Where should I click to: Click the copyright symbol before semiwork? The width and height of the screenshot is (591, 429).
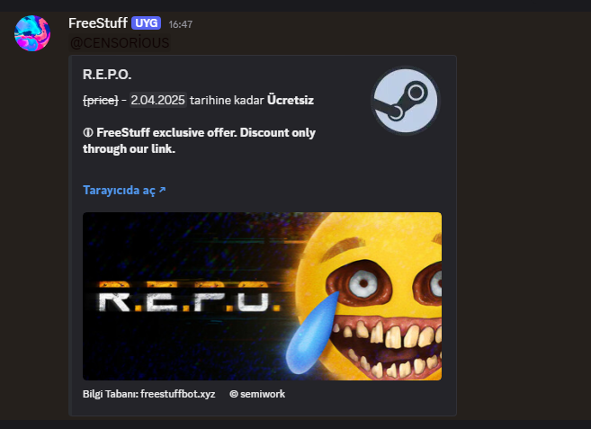(234, 394)
